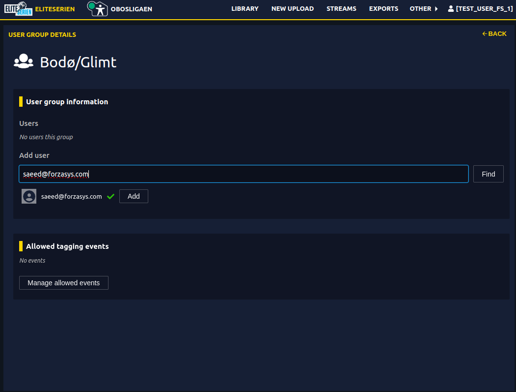
Task: Open the Streams section
Action: pyautogui.click(x=341, y=9)
